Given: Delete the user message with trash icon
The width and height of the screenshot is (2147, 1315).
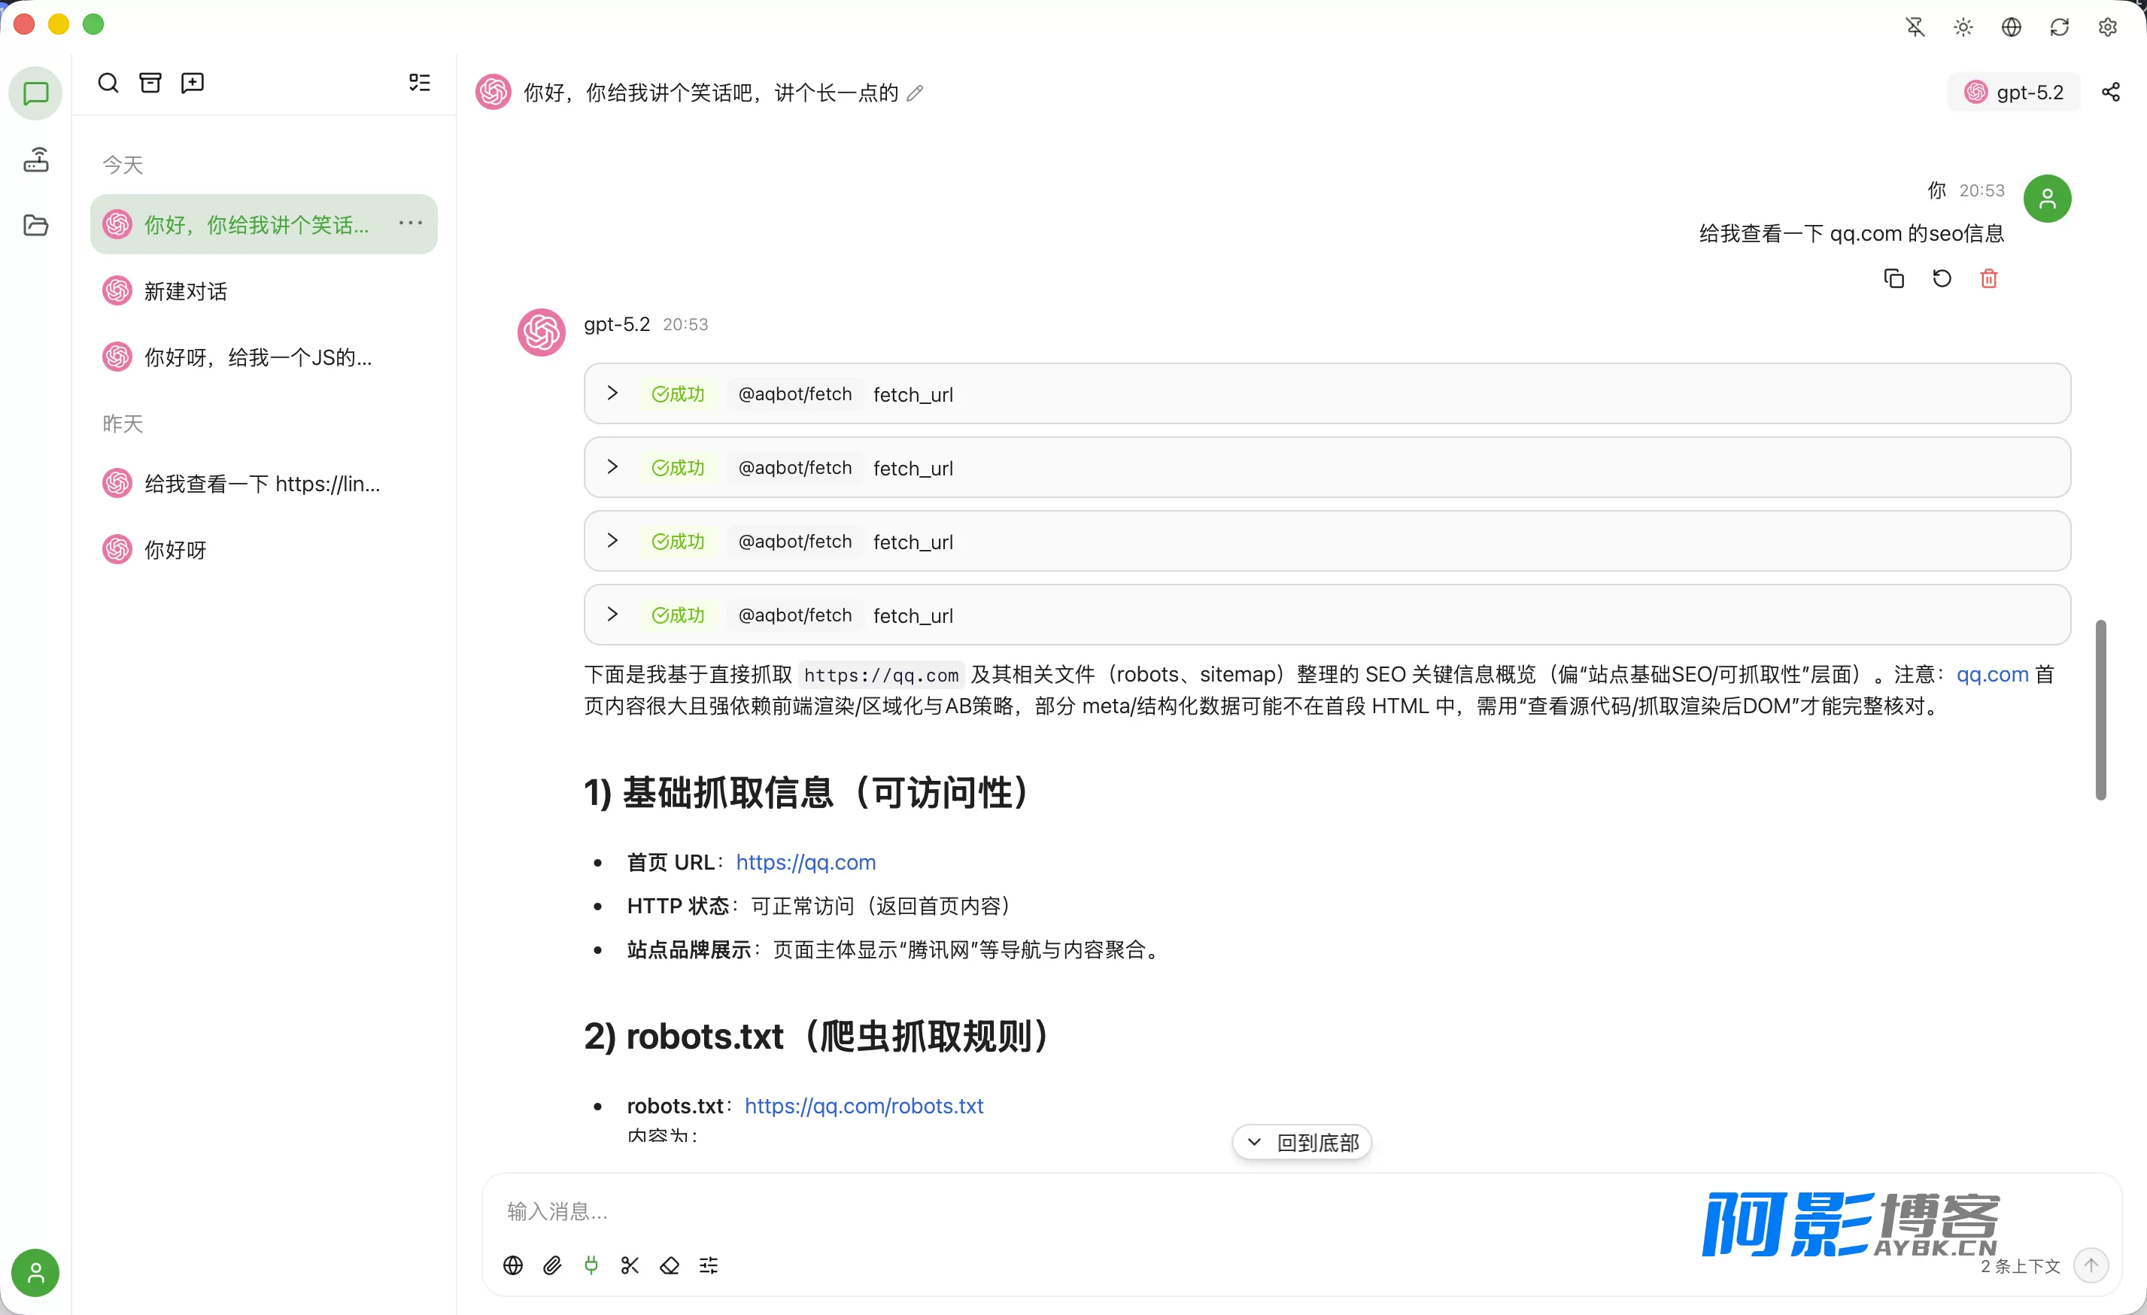Looking at the screenshot, I should (x=1988, y=279).
